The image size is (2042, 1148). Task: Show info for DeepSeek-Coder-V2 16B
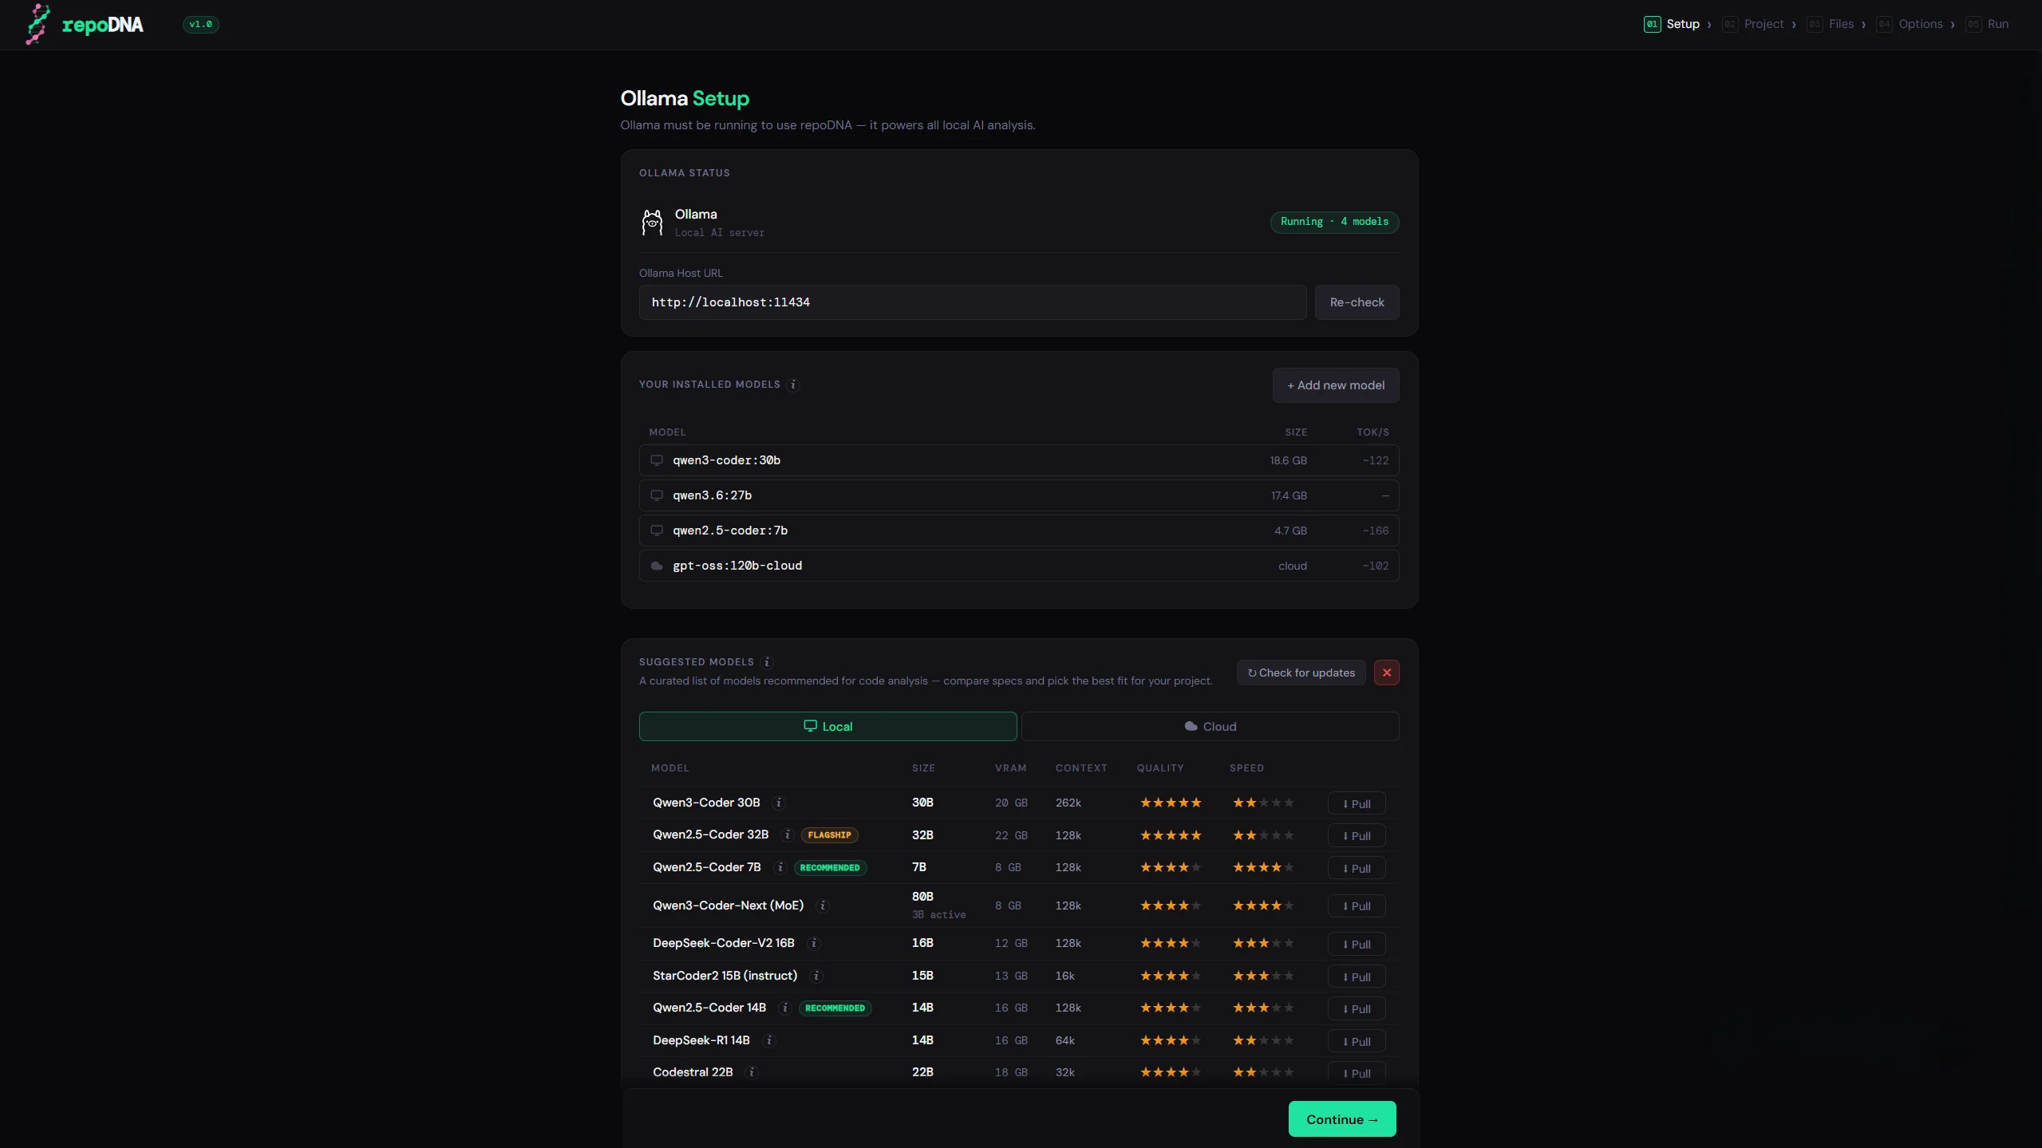[x=814, y=943]
